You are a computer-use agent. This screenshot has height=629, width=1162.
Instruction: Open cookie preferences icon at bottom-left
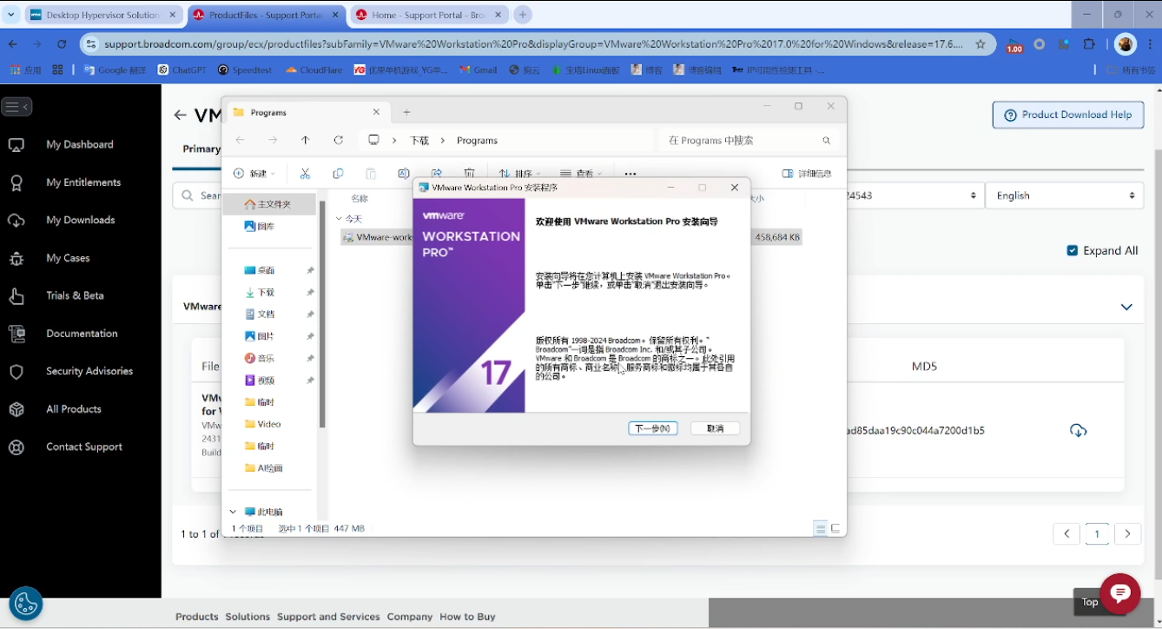25,603
